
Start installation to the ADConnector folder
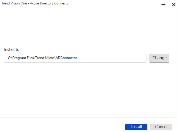click(x=137, y=127)
